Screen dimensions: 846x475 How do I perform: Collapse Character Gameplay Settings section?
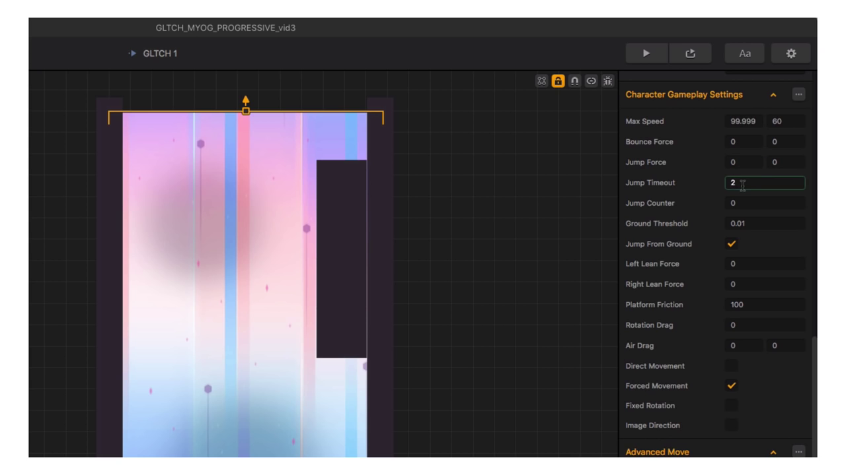coord(773,95)
